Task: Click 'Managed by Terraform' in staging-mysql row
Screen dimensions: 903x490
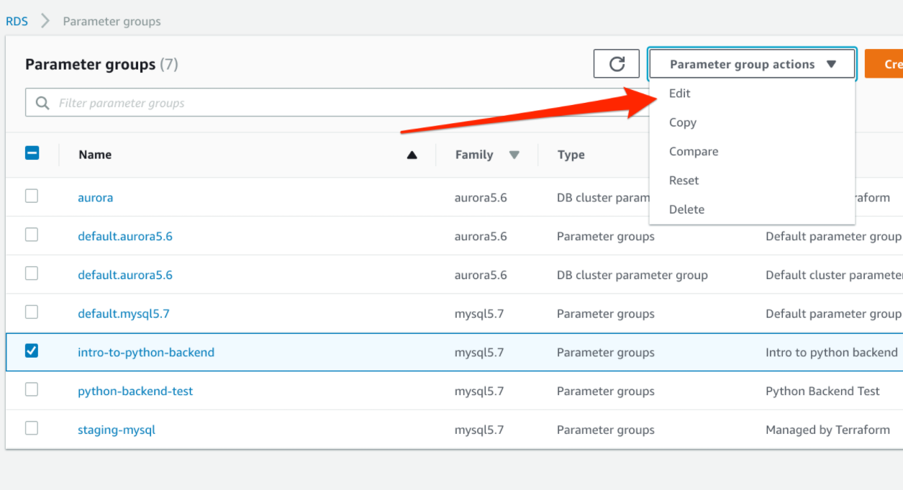Action: click(827, 430)
